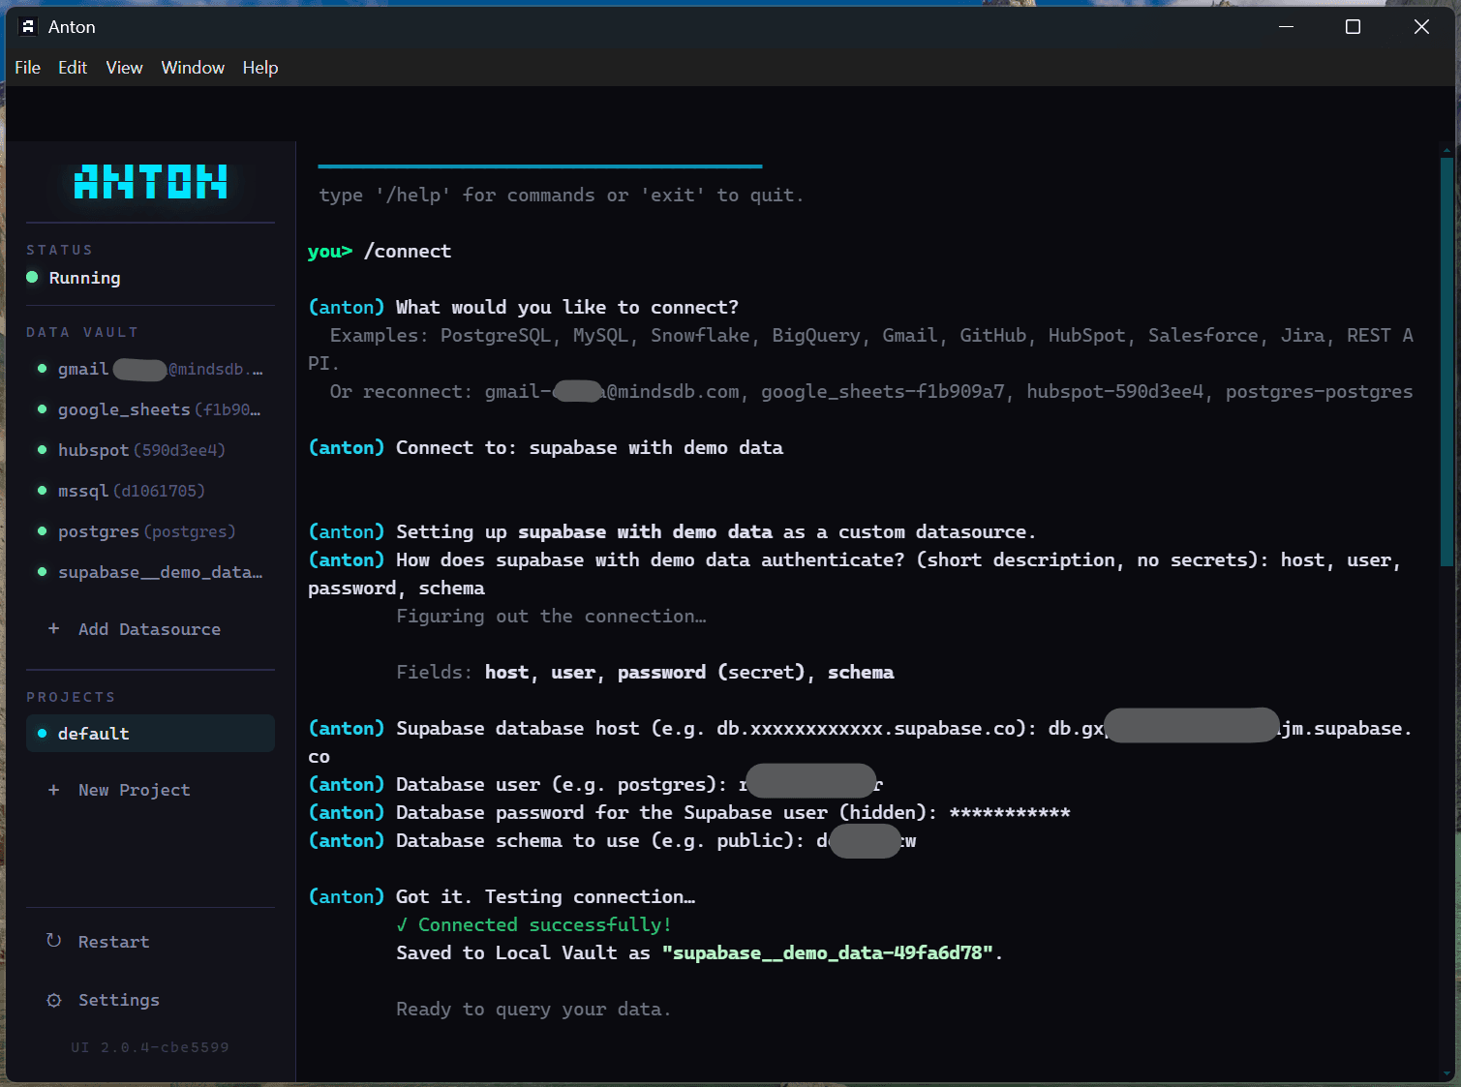The height and width of the screenshot is (1087, 1461).
Task: Click the green dot beside the gmail datasource
Action: [x=42, y=369]
